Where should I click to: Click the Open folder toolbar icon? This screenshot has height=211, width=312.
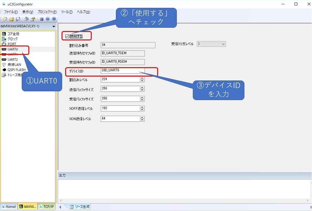[11, 19]
